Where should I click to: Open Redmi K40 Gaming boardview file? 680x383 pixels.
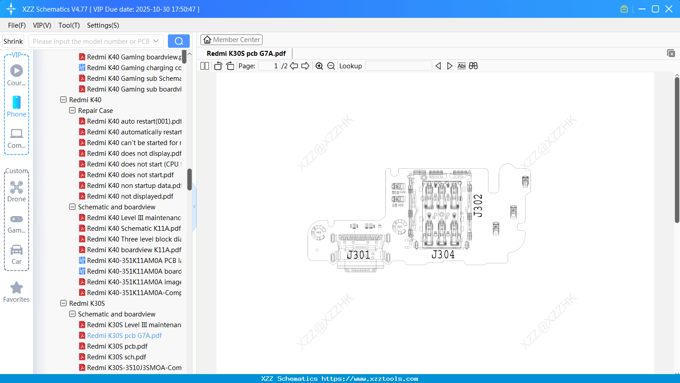pyautogui.click(x=130, y=57)
